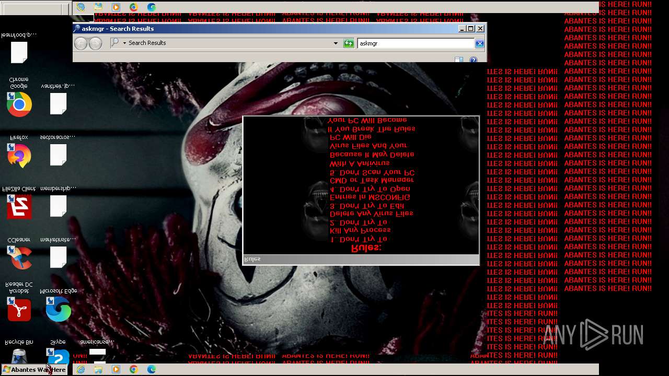Click the mirrored 'If You Break The Rules' line

point(372,128)
